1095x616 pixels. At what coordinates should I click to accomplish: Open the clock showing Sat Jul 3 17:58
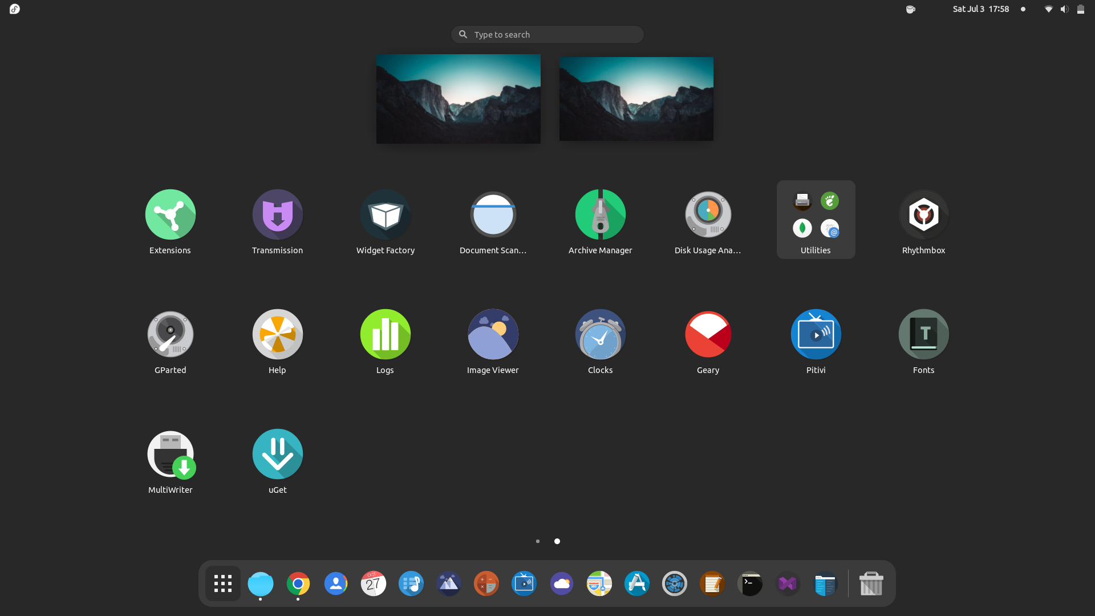[x=981, y=9]
